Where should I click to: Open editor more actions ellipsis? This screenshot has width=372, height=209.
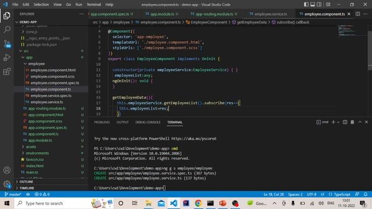pos(366,14)
